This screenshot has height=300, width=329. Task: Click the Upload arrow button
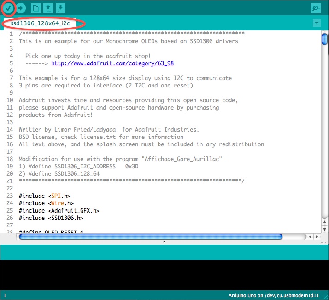coord(21,8)
